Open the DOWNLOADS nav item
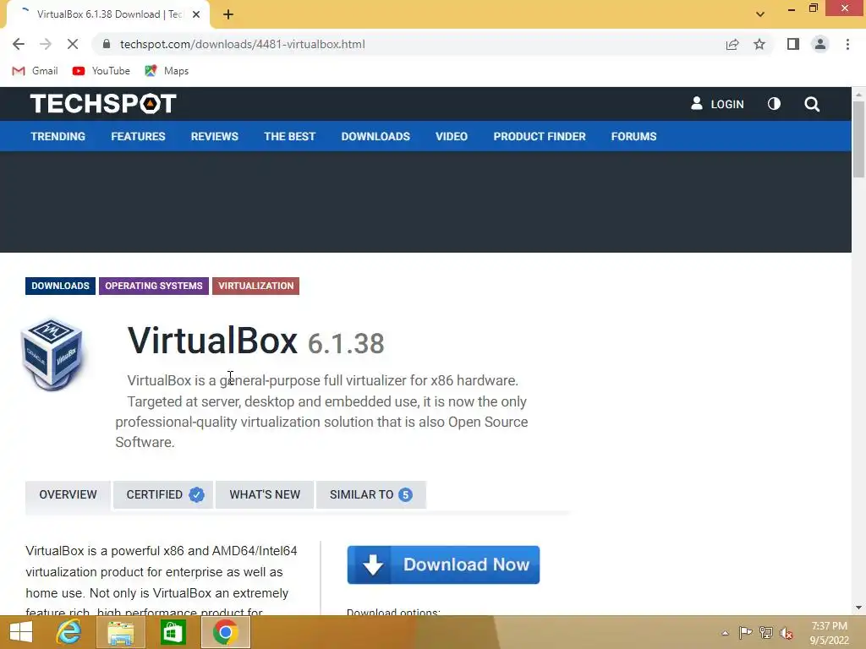Screen dimensions: 866x649 point(375,136)
